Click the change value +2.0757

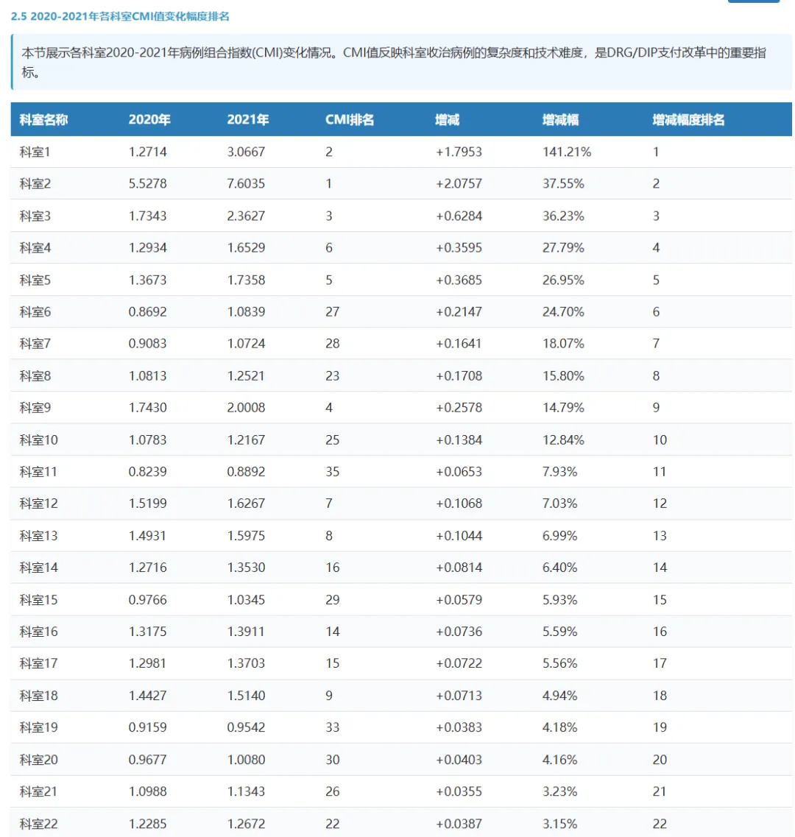[x=459, y=183]
